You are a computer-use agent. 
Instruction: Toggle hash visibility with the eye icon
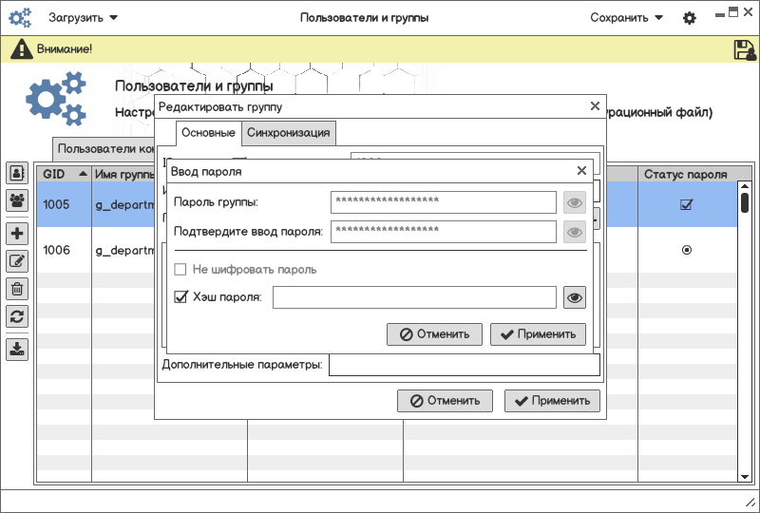tap(575, 297)
